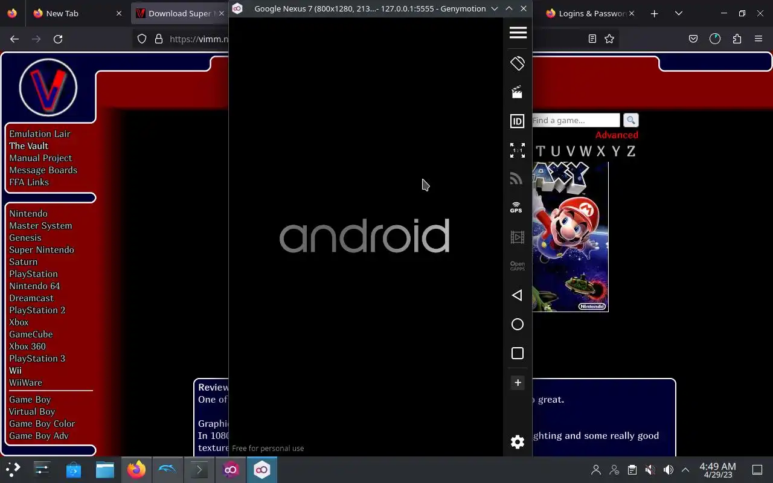773x483 pixels.
Task: Browse the PlayStation 2 vault
Action: click(37, 310)
